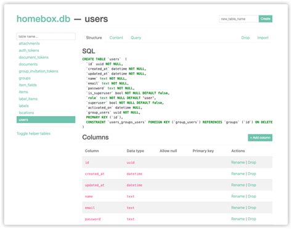Click the PRIMARY KEY SQL line

(x=105, y=117)
